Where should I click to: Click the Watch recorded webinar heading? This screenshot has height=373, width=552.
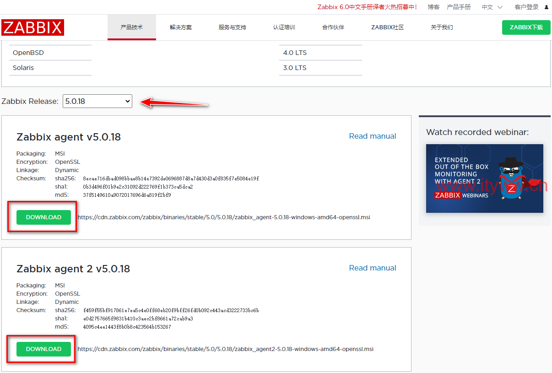[x=477, y=132]
